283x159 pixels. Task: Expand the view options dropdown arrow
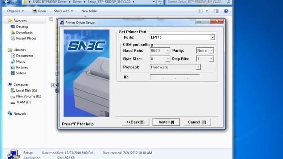pos(207,11)
